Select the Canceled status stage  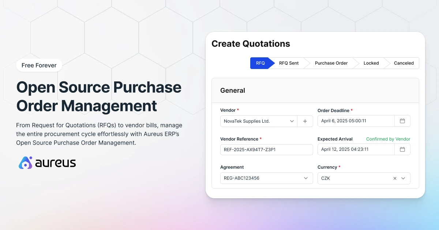404,63
